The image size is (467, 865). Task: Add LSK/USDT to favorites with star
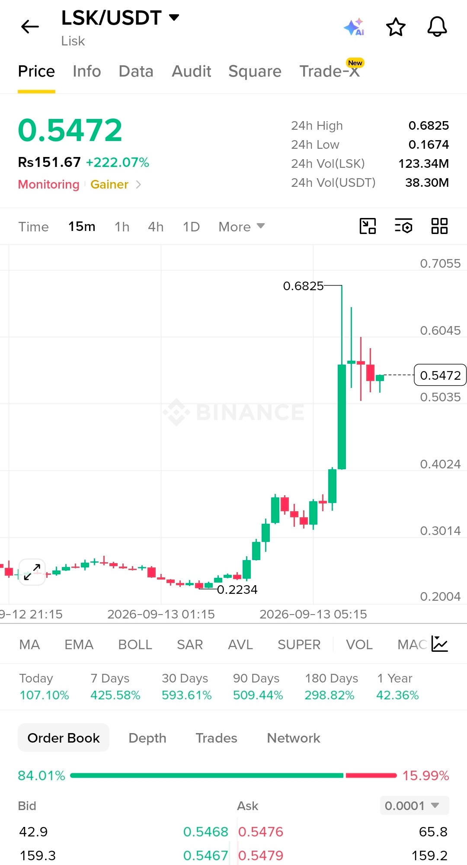[x=396, y=27]
